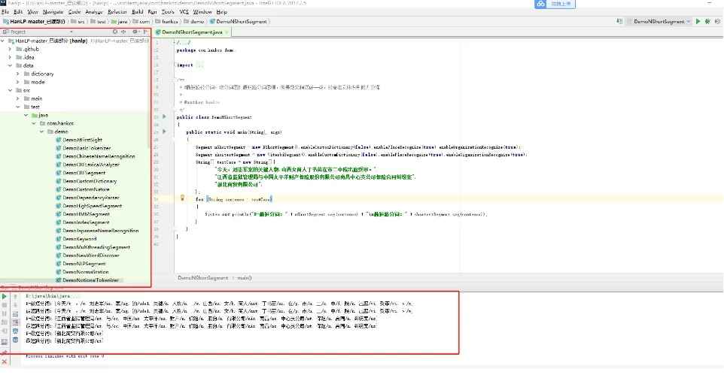724x378 pixels.
Task: Click run gutter arrow beside main method
Action: (x=164, y=132)
